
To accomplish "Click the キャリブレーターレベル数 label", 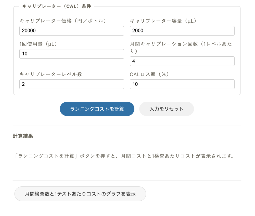I will (x=51, y=74).
